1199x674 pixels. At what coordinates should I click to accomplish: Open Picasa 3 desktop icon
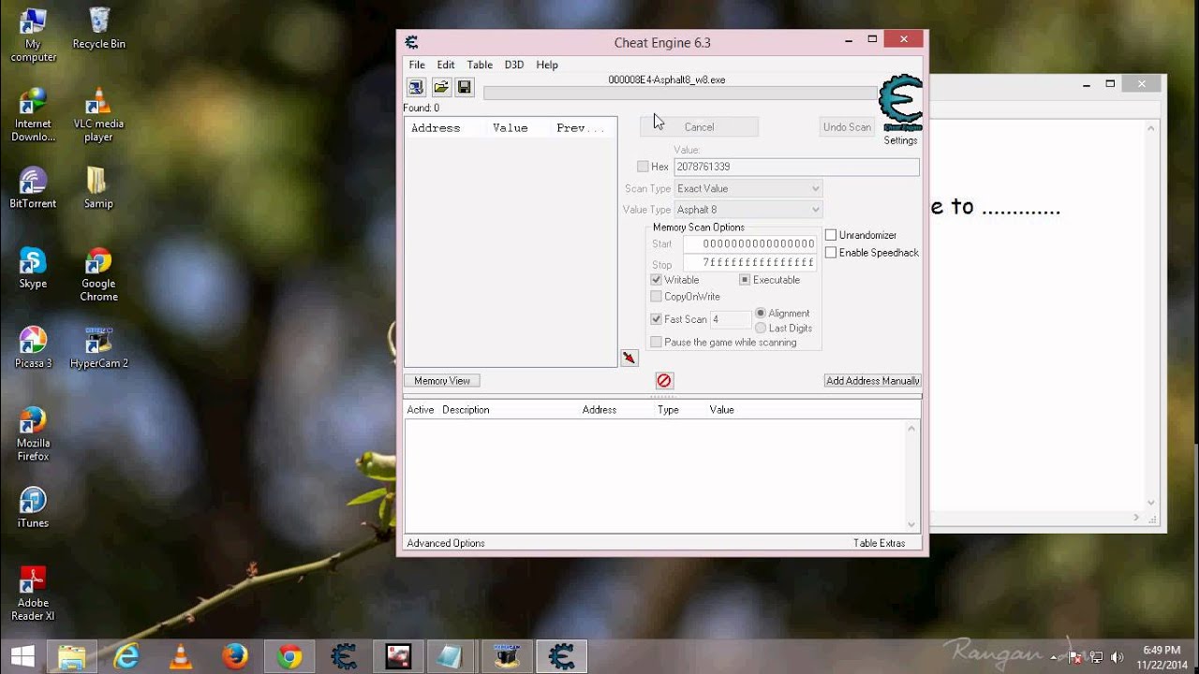coord(33,348)
